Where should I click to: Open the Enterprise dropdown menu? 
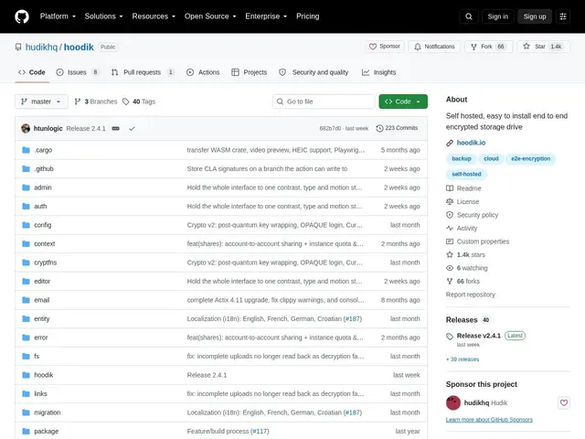pos(266,16)
